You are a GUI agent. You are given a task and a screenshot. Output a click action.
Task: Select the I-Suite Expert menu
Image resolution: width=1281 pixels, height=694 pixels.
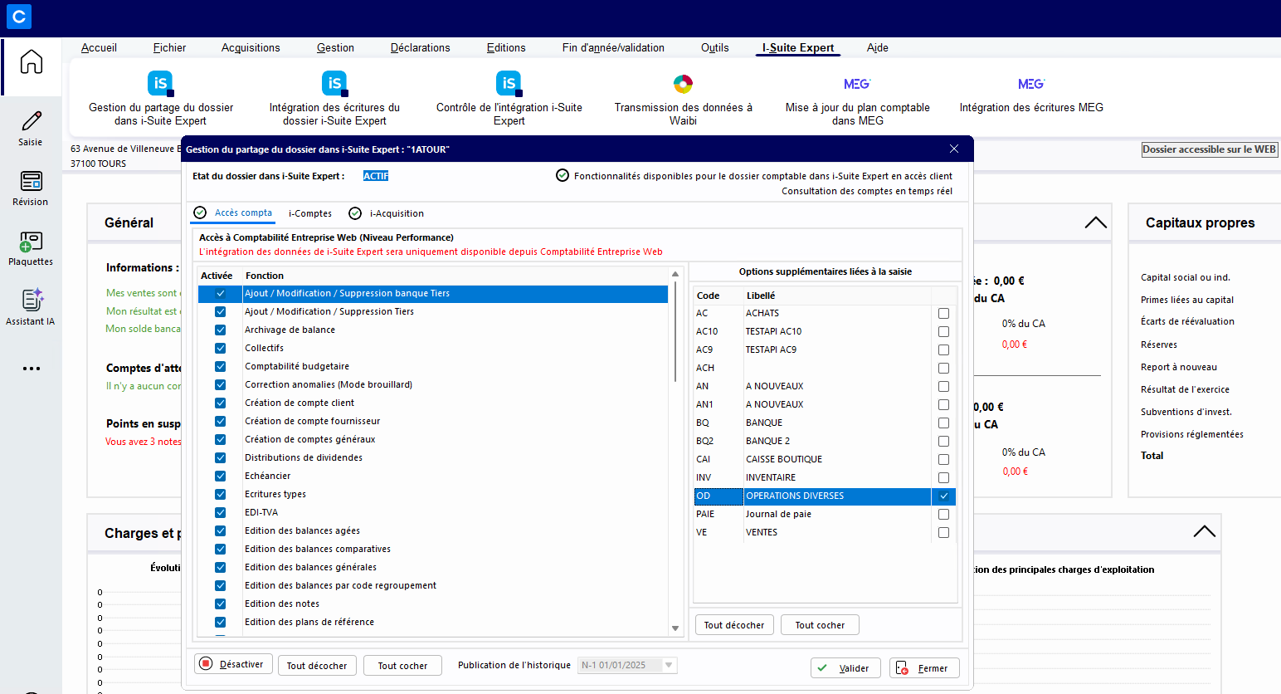point(798,48)
